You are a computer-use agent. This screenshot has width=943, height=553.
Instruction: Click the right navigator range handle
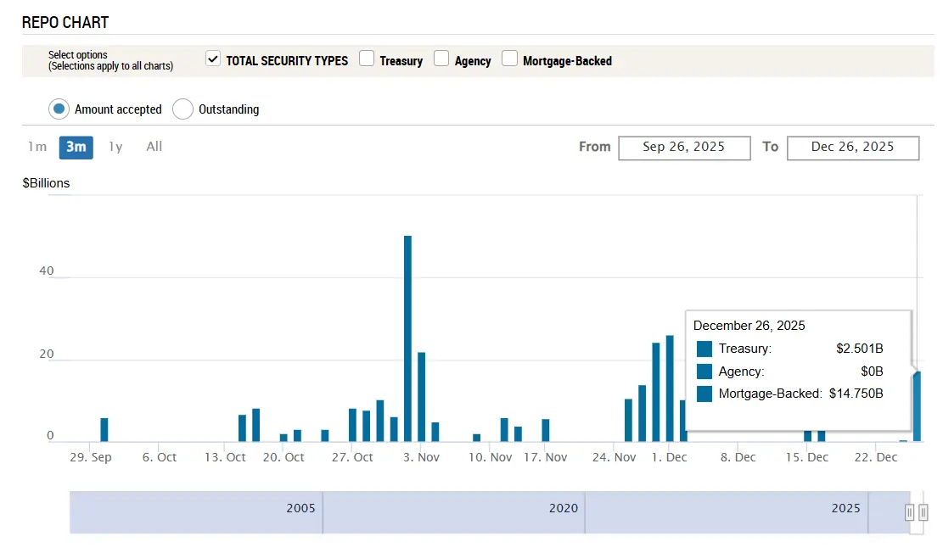[x=923, y=512]
